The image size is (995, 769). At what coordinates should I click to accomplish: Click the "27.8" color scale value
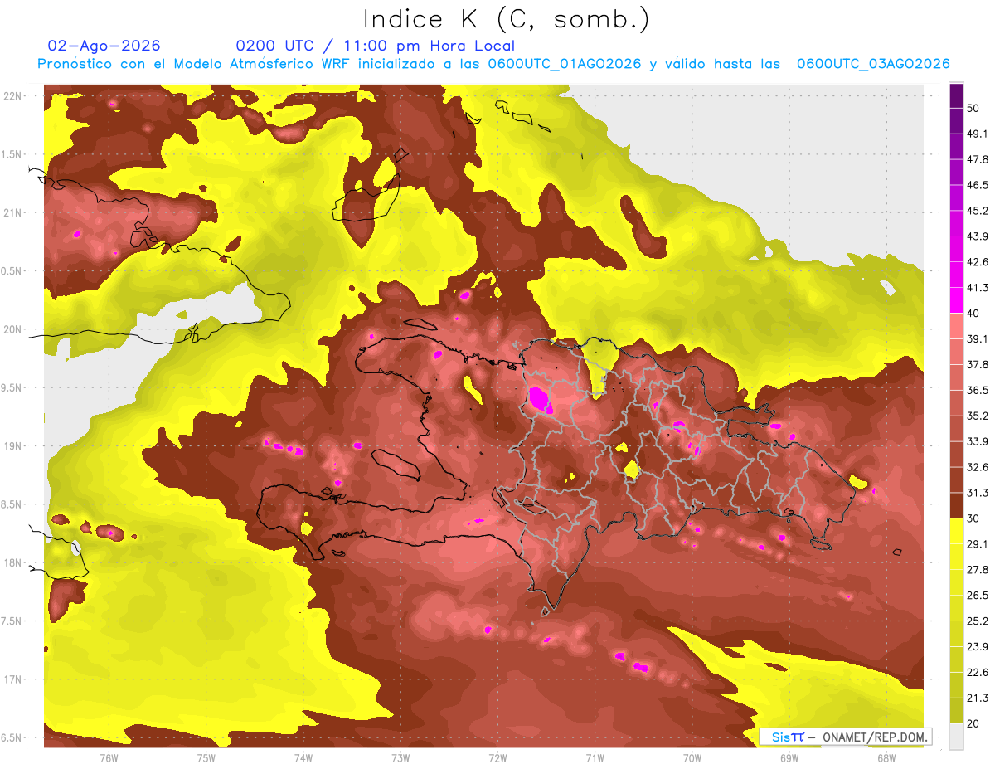tap(978, 570)
